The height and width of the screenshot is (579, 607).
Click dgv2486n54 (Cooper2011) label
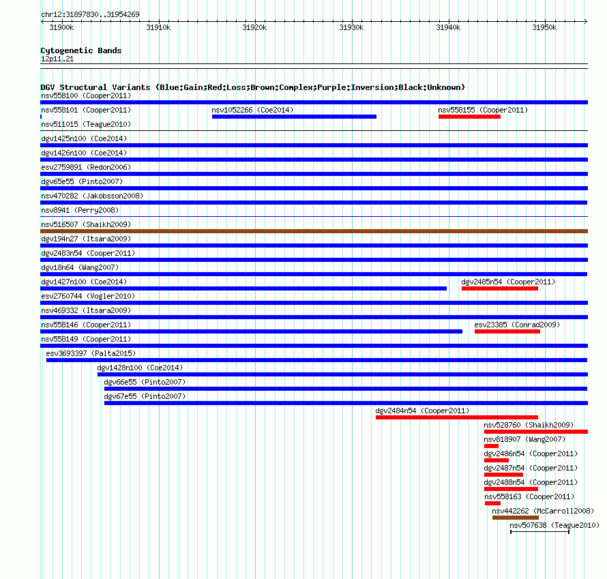pyautogui.click(x=531, y=454)
